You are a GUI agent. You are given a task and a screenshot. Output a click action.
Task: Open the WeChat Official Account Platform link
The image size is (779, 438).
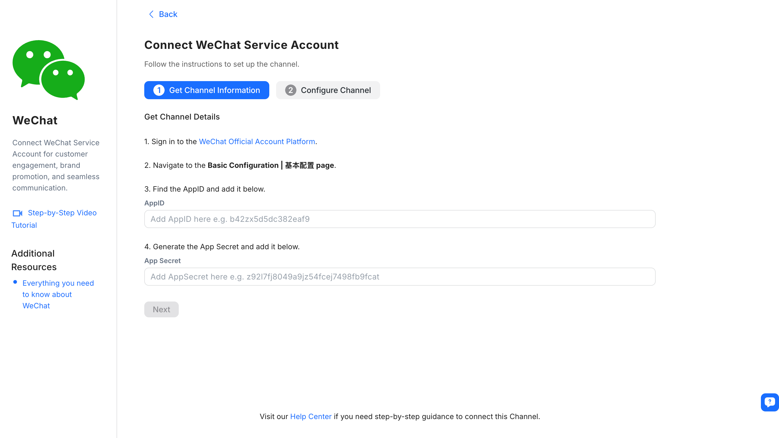point(257,142)
